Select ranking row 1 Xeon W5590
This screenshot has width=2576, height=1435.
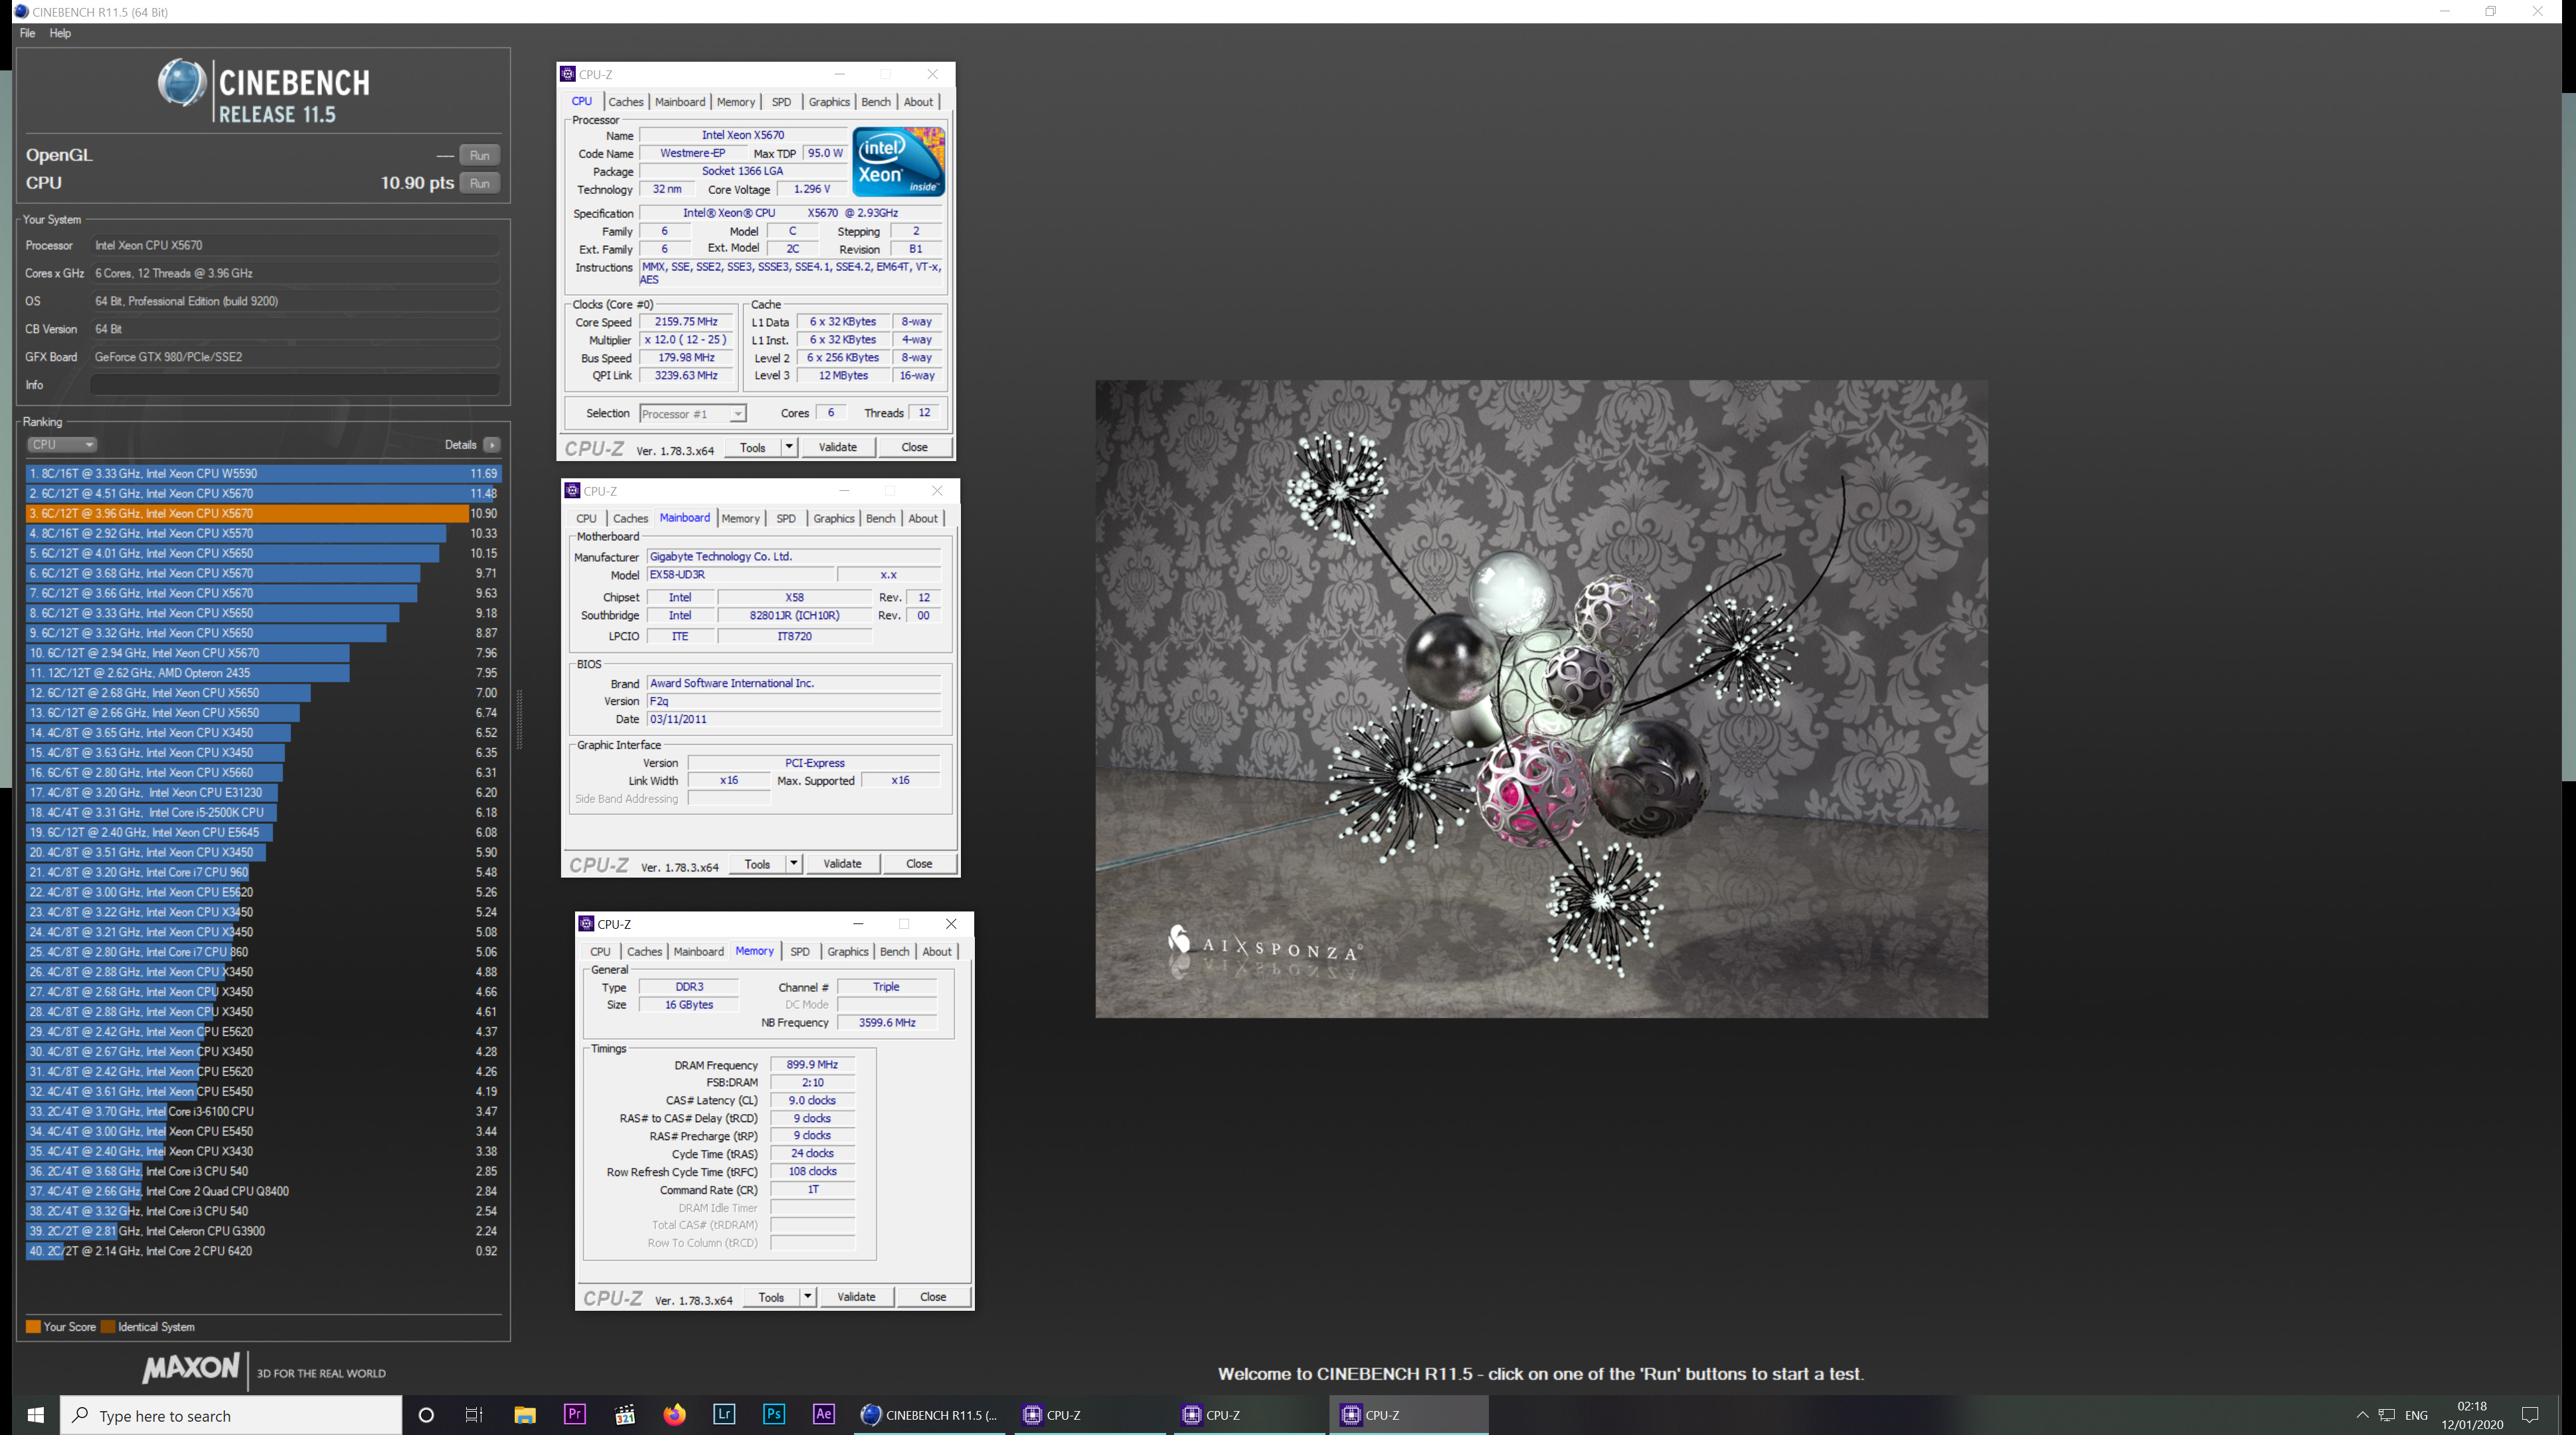(263, 473)
